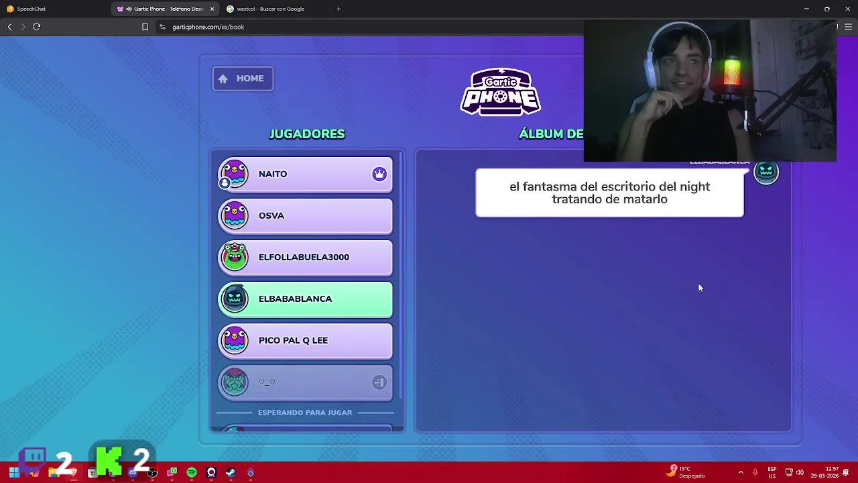
Task: Click PICO PAL Q LEE's avatar
Action: (x=235, y=340)
